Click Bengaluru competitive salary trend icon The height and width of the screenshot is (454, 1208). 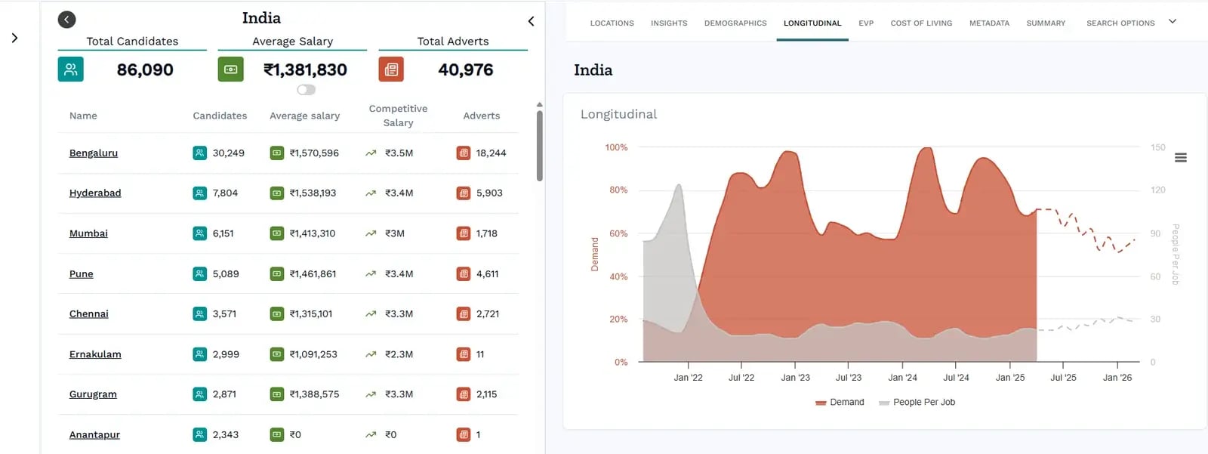[371, 153]
